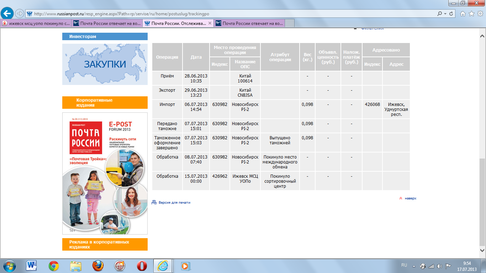Click the Ижевск МСЦ УОПо cell
Screen dimensions: 486x273
[x=245, y=181]
